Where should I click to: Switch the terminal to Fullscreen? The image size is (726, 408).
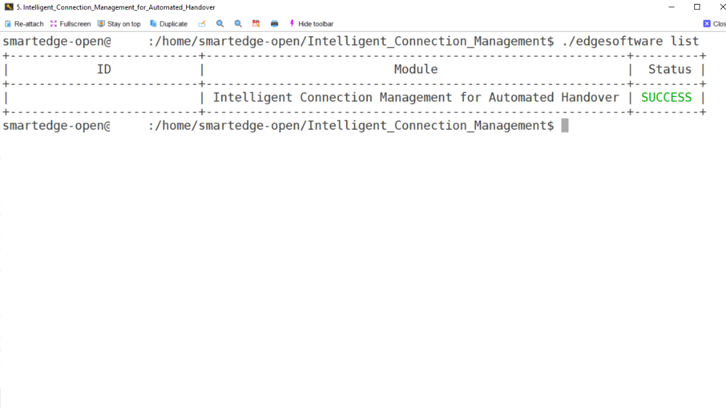tap(71, 24)
